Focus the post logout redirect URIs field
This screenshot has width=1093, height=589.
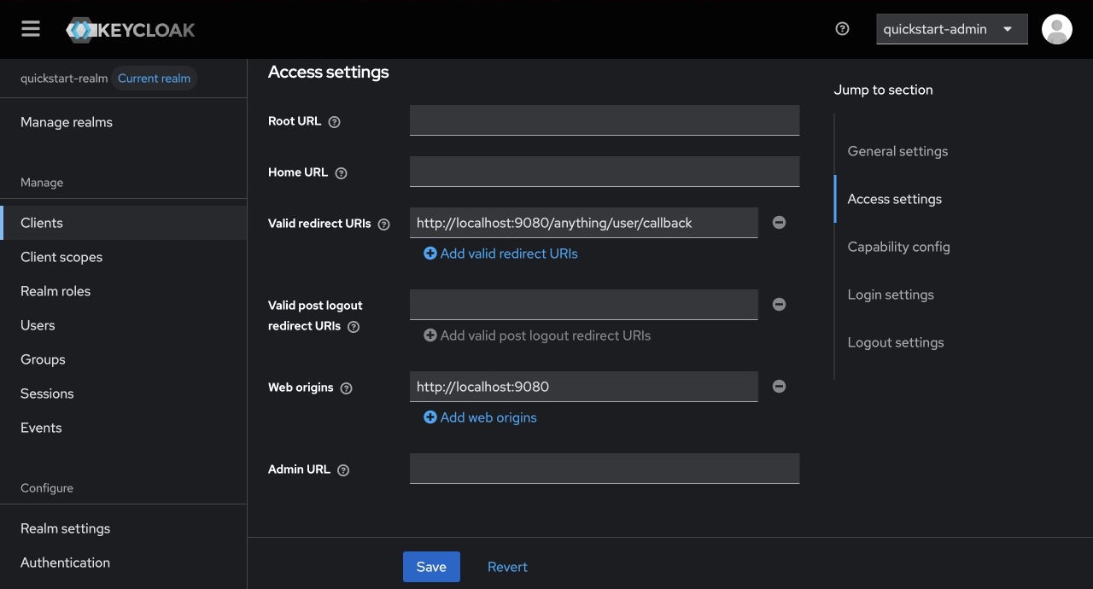click(584, 305)
